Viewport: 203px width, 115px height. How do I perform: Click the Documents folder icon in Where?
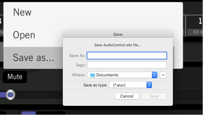coord(93,75)
